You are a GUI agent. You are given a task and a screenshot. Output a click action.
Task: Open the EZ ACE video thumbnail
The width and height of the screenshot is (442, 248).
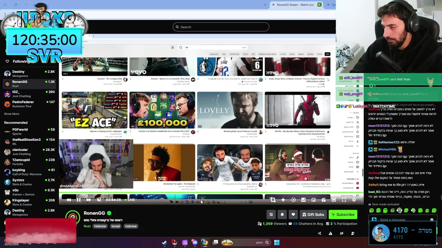click(95, 110)
